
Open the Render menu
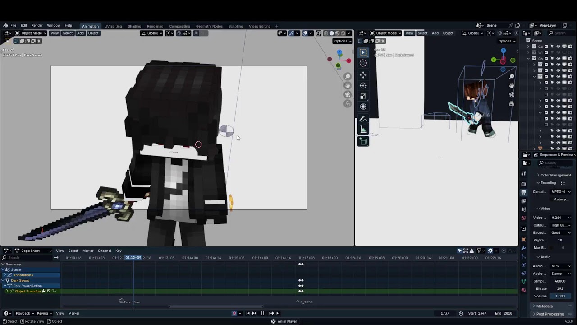[x=37, y=26]
